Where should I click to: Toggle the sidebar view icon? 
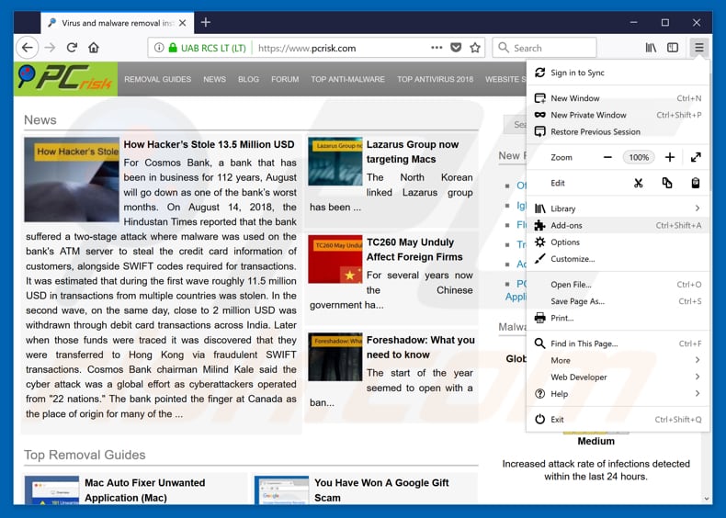[673, 48]
